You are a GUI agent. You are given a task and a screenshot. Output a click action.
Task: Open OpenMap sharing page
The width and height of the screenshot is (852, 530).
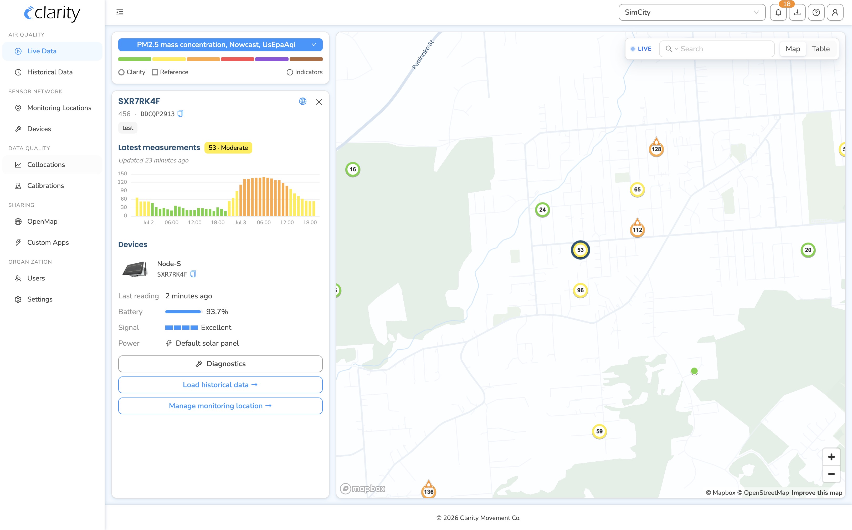[x=52, y=222]
